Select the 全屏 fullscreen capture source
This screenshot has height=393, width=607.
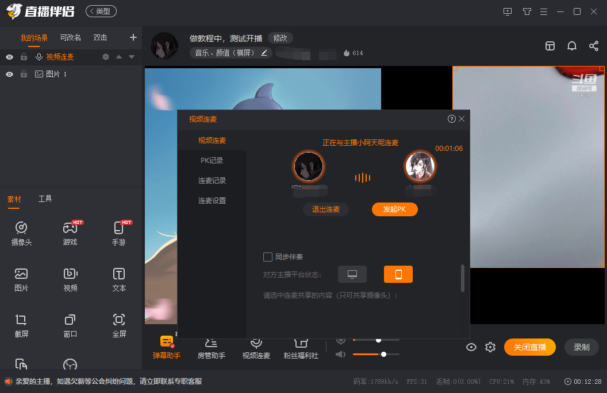118,324
